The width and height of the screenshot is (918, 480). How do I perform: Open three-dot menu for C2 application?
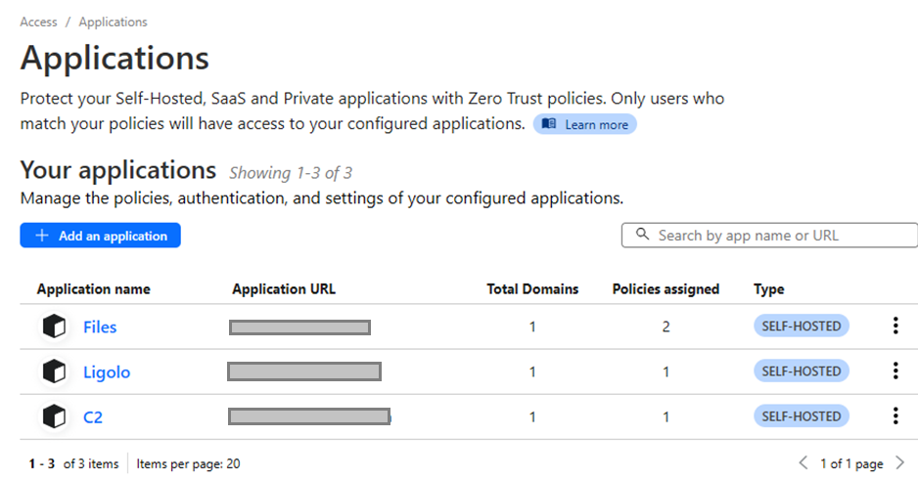[895, 416]
